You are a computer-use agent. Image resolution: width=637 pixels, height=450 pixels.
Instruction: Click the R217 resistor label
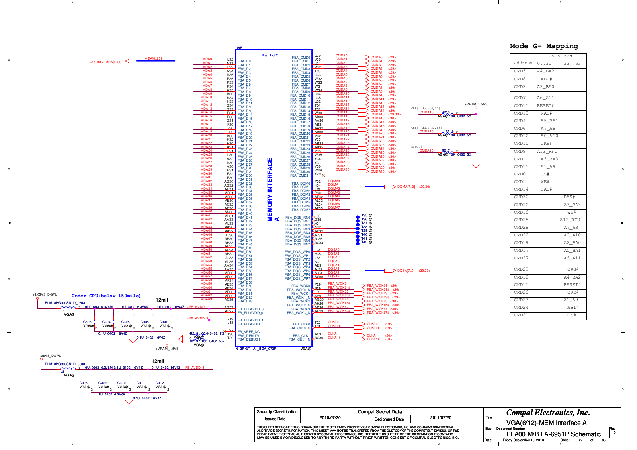pyautogui.click(x=446, y=151)
